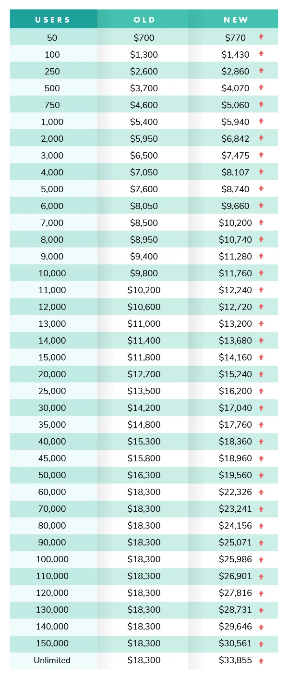Click the red arrow next to $25,986

pos(261,559)
